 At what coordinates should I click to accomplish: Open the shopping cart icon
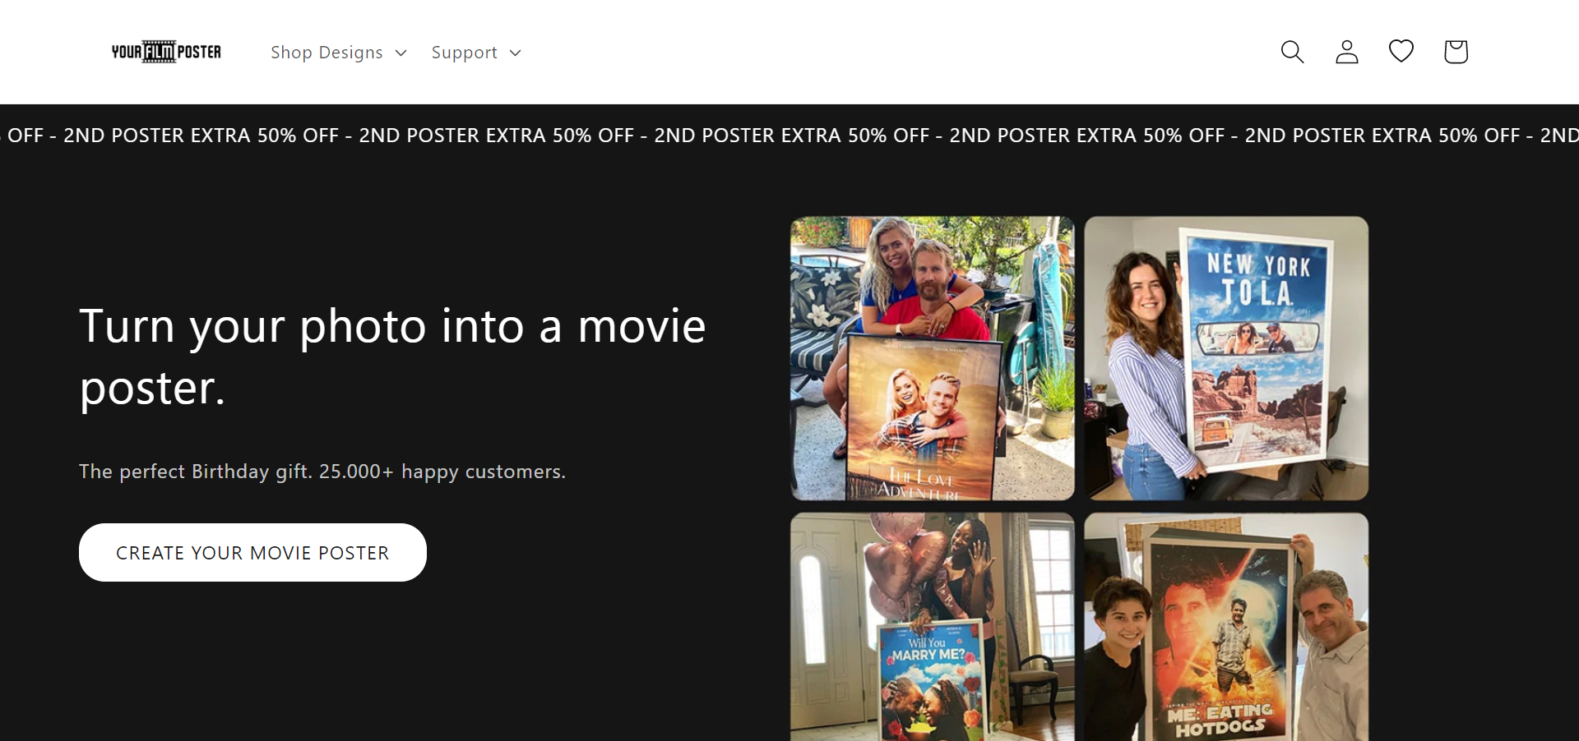coord(1456,51)
